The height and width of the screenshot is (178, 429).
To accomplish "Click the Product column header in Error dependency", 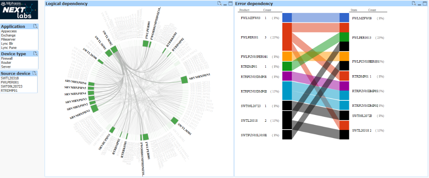I will click(244, 10).
